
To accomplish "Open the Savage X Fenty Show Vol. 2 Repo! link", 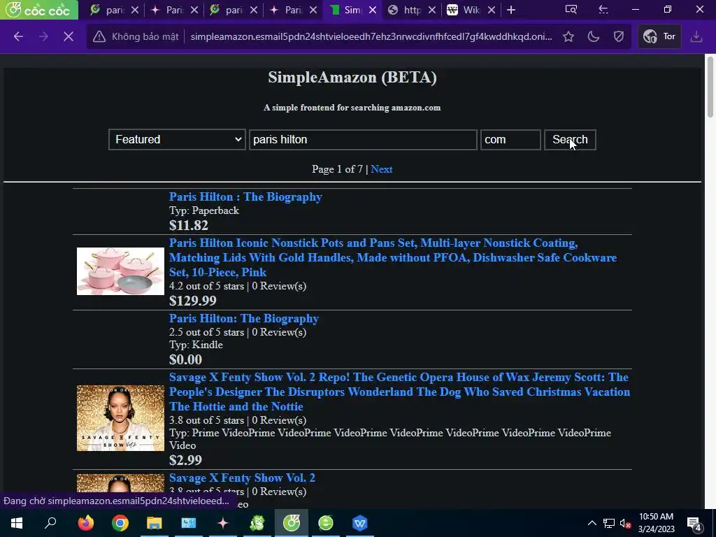I will click(x=399, y=392).
